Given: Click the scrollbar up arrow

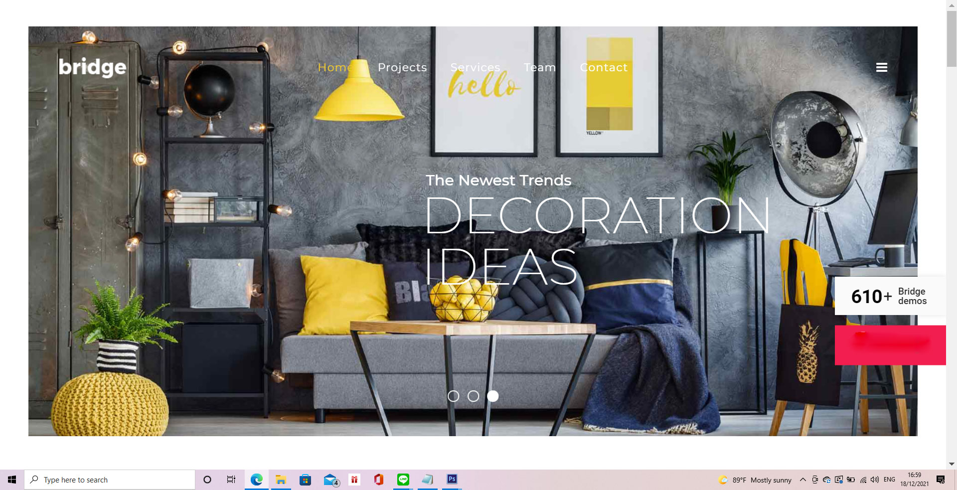Looking at the screenshot, I should (952, 4).
